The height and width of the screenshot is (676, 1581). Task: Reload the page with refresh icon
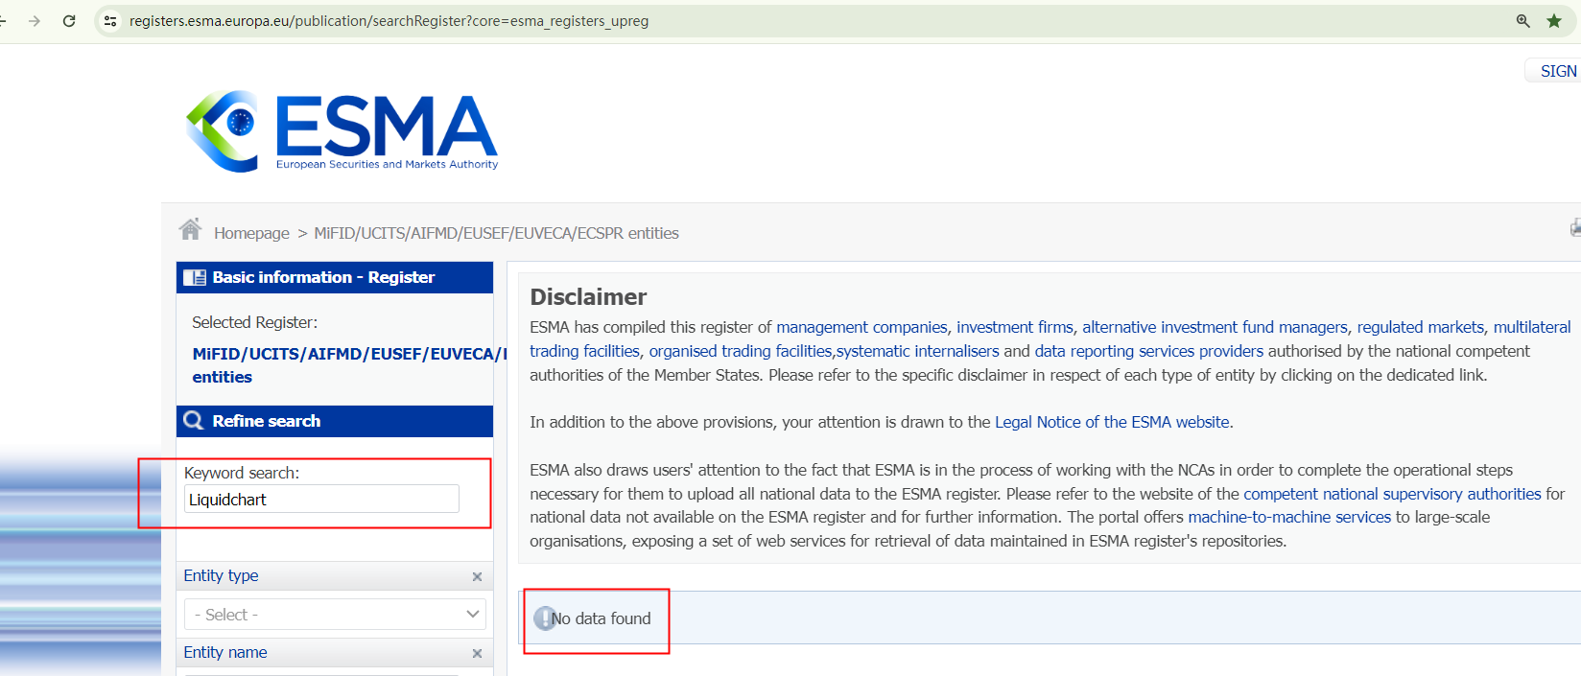point(69,21)
